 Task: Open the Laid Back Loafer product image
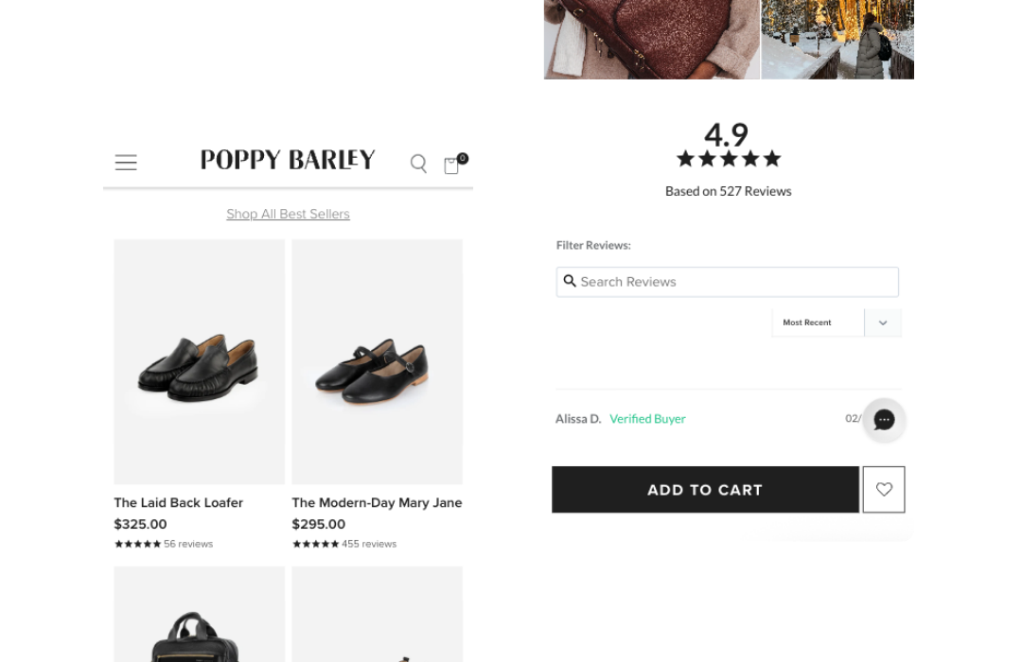(x=200, y=361)
